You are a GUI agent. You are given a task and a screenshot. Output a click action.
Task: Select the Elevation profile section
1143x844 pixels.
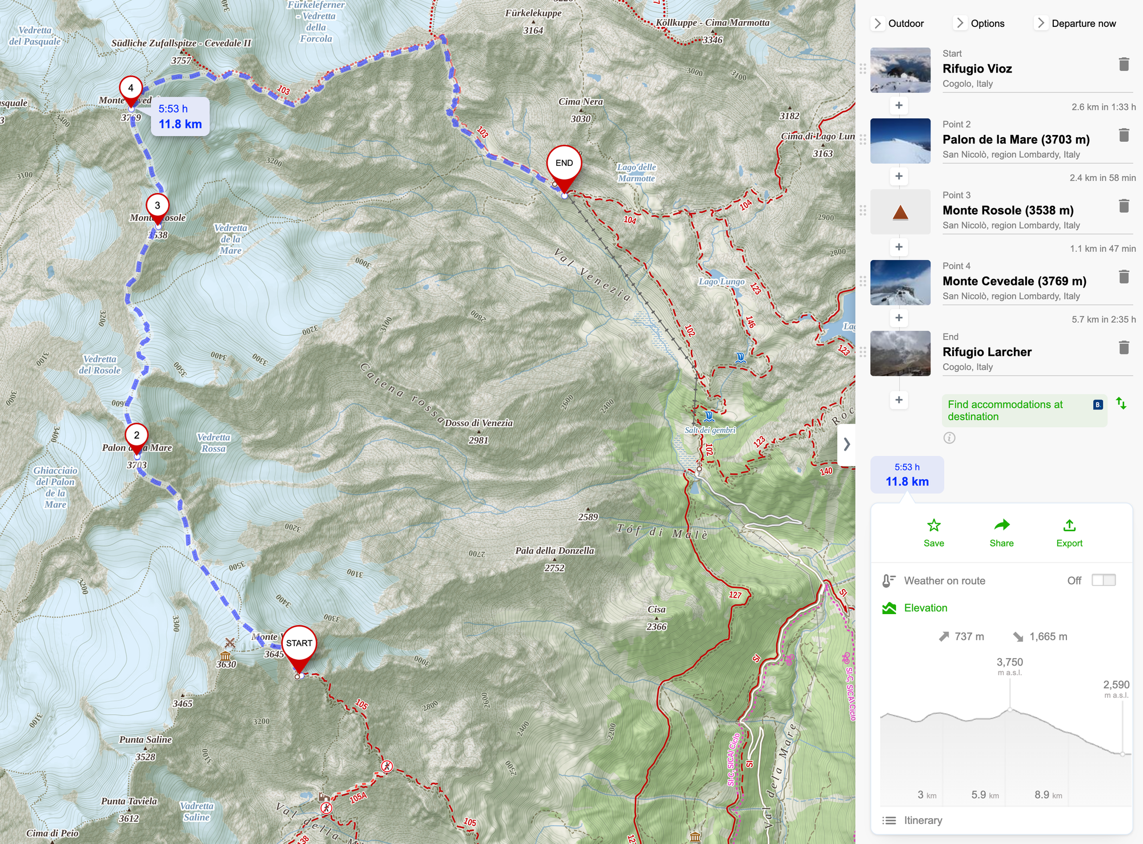[925, 608]
